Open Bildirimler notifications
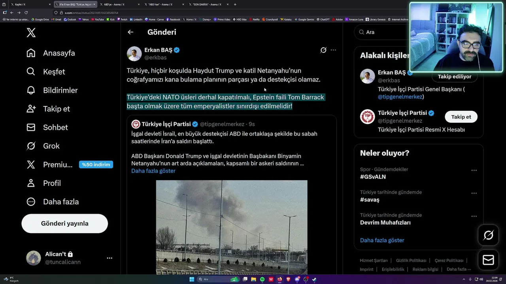The image size is (506, 284). (x=52, y=90)
